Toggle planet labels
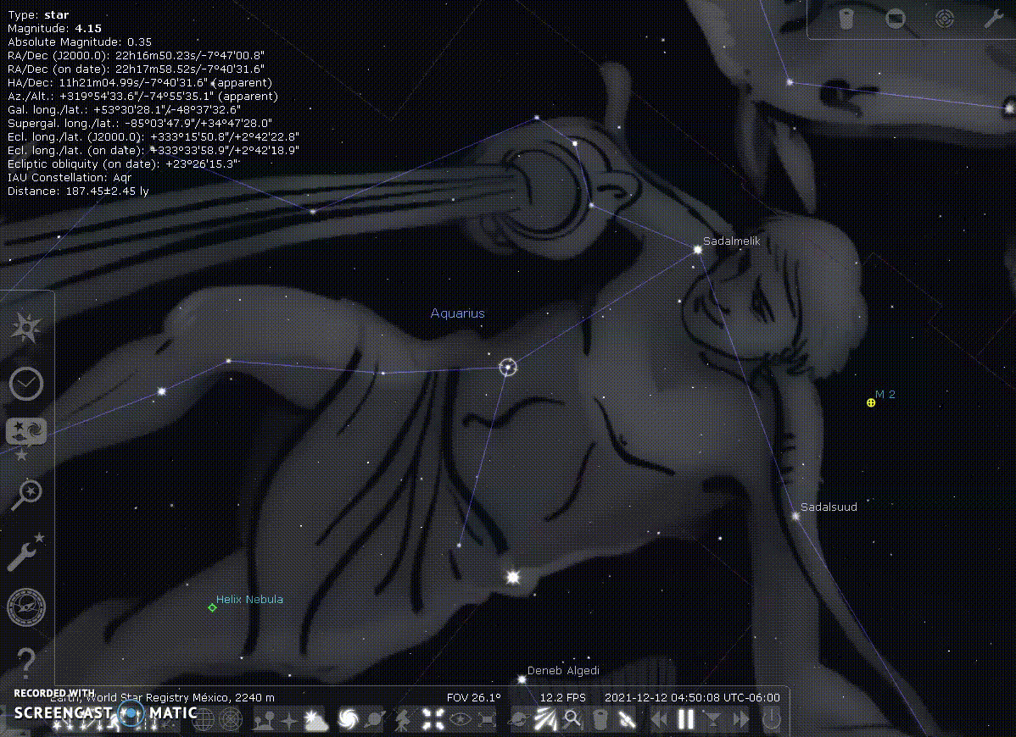 click(375, 719)
